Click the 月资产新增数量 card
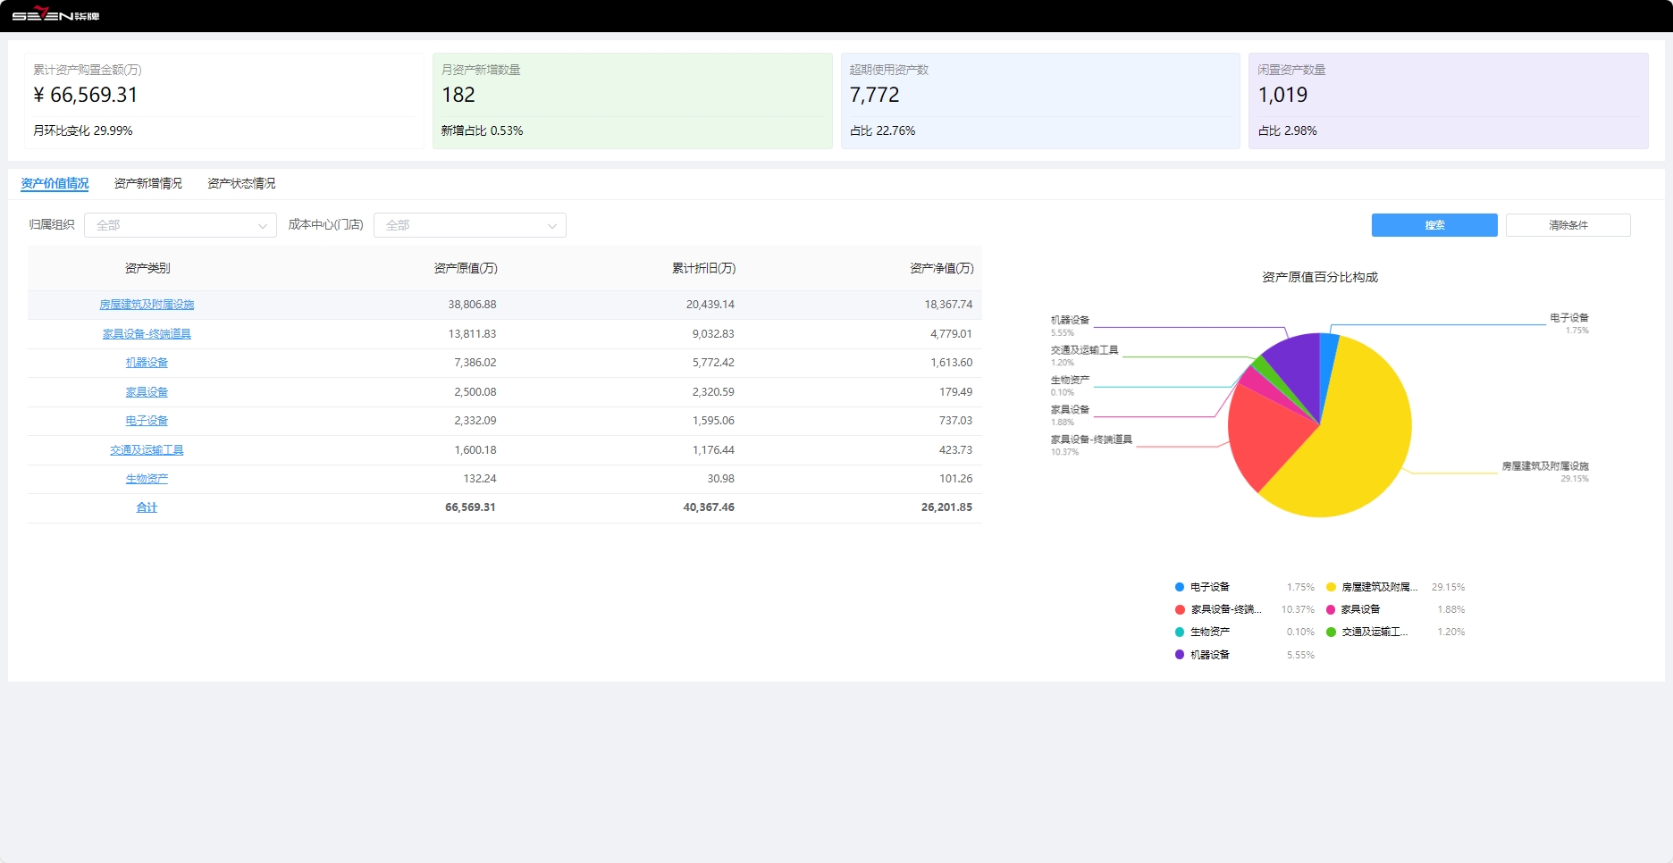The height and width of the screenshot is (863, 1673). pos(633,101)
